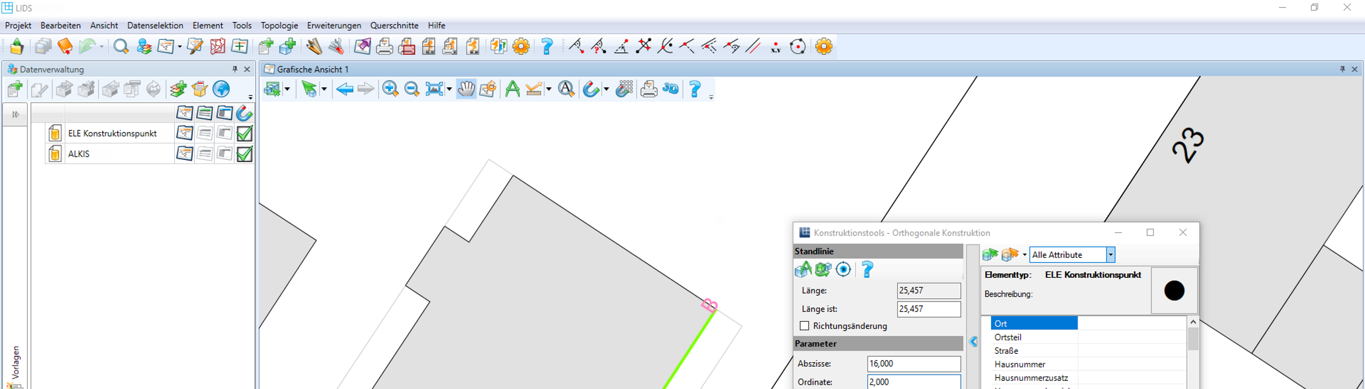Click the Ordinate input field
Screen dimensions: 1365x389
tap(914, 382)
